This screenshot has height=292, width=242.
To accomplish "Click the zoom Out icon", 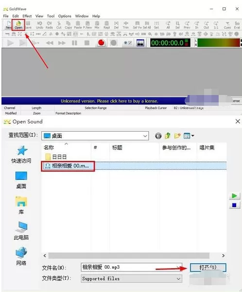I will point(206,25).
